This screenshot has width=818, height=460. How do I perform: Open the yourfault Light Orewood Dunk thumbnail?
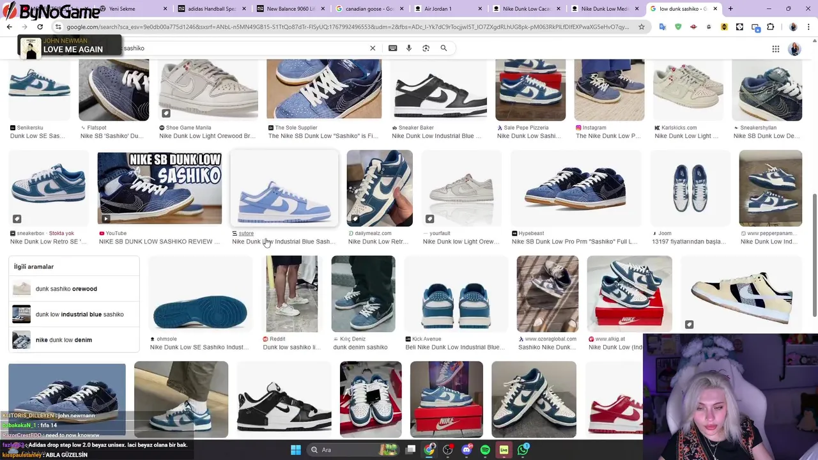point(461,188)
